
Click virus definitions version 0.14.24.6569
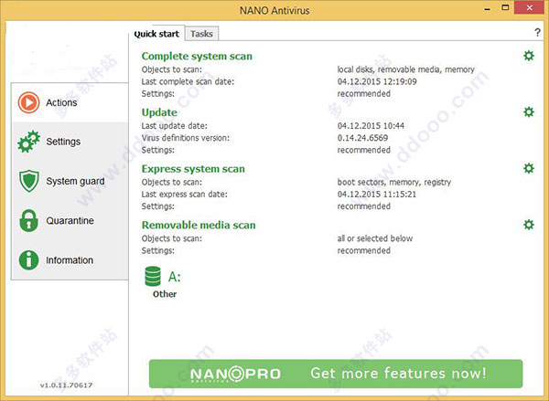point(362,138)
